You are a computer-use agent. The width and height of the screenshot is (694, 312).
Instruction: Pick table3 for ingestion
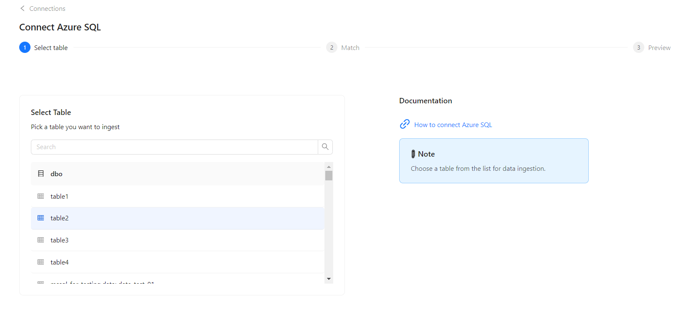[177, 240]
